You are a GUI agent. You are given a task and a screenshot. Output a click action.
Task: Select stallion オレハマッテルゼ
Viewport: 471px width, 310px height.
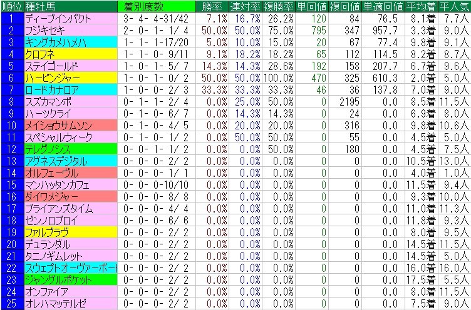coord(70,304)
